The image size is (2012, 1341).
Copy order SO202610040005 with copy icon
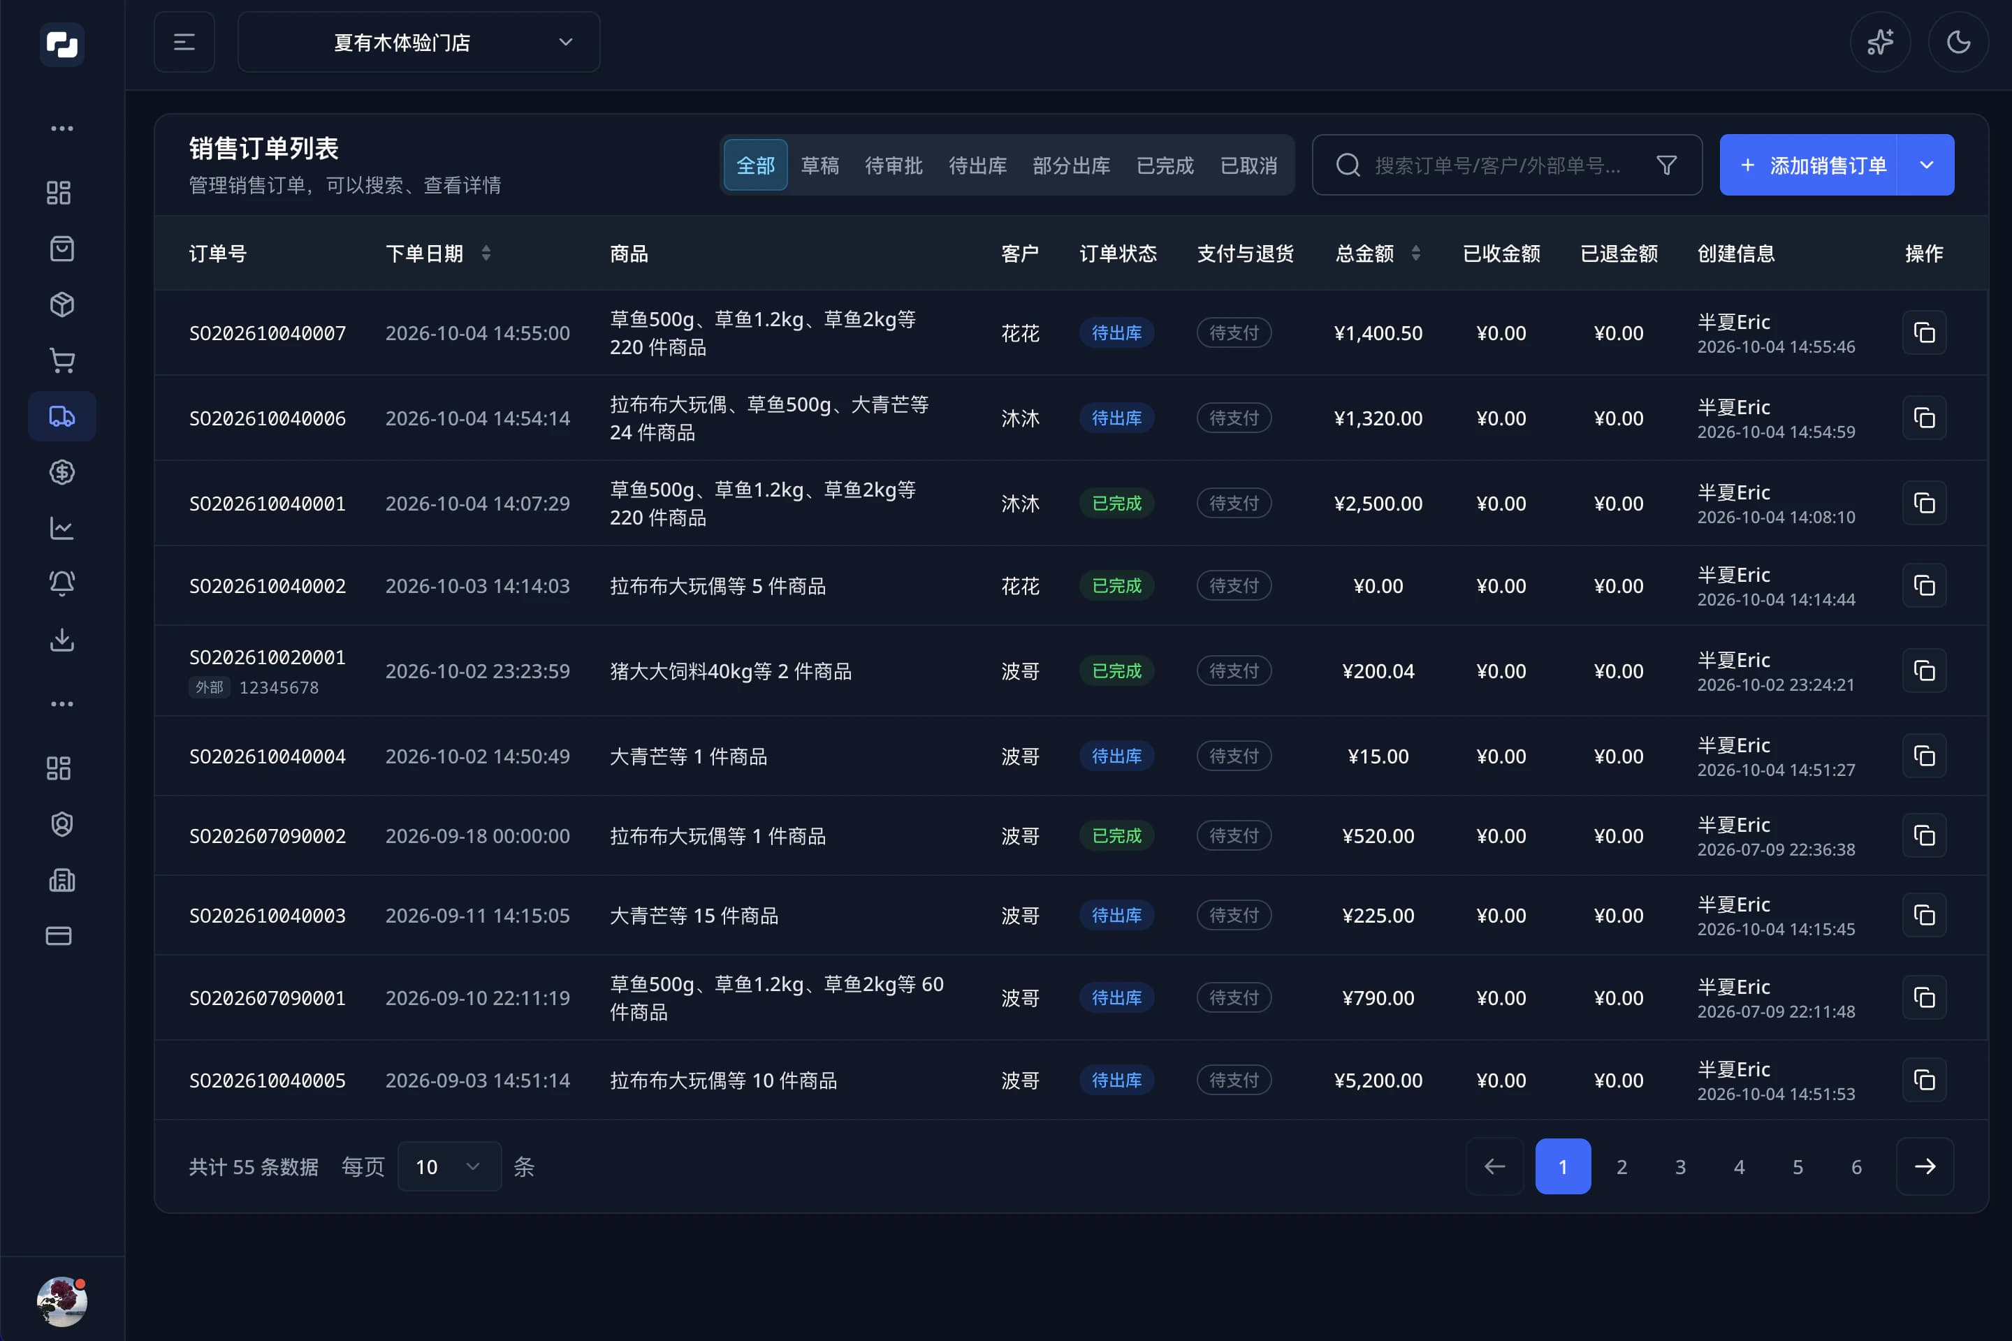(1924, 1080)
